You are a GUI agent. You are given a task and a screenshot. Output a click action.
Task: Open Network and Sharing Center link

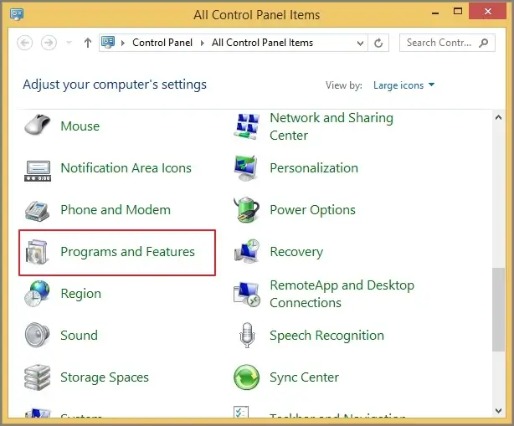pyautogui.click(x=332, y=126)
